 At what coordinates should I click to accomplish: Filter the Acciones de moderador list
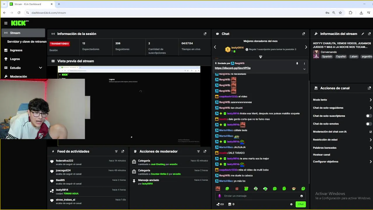pyautogui.click(x=198, y=151)
